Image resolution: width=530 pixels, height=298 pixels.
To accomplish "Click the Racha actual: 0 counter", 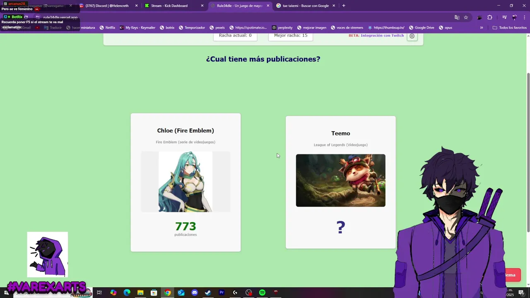I will (x=235, y=36).
